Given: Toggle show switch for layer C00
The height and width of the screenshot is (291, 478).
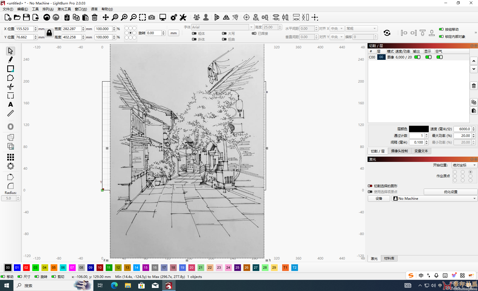Looking at the screenshot, I should [428, 57].
